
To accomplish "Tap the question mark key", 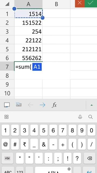I will coord(77,158).
